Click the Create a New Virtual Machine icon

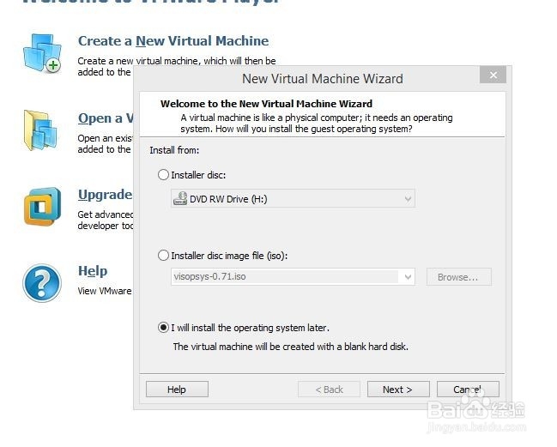tap(42, 53)
